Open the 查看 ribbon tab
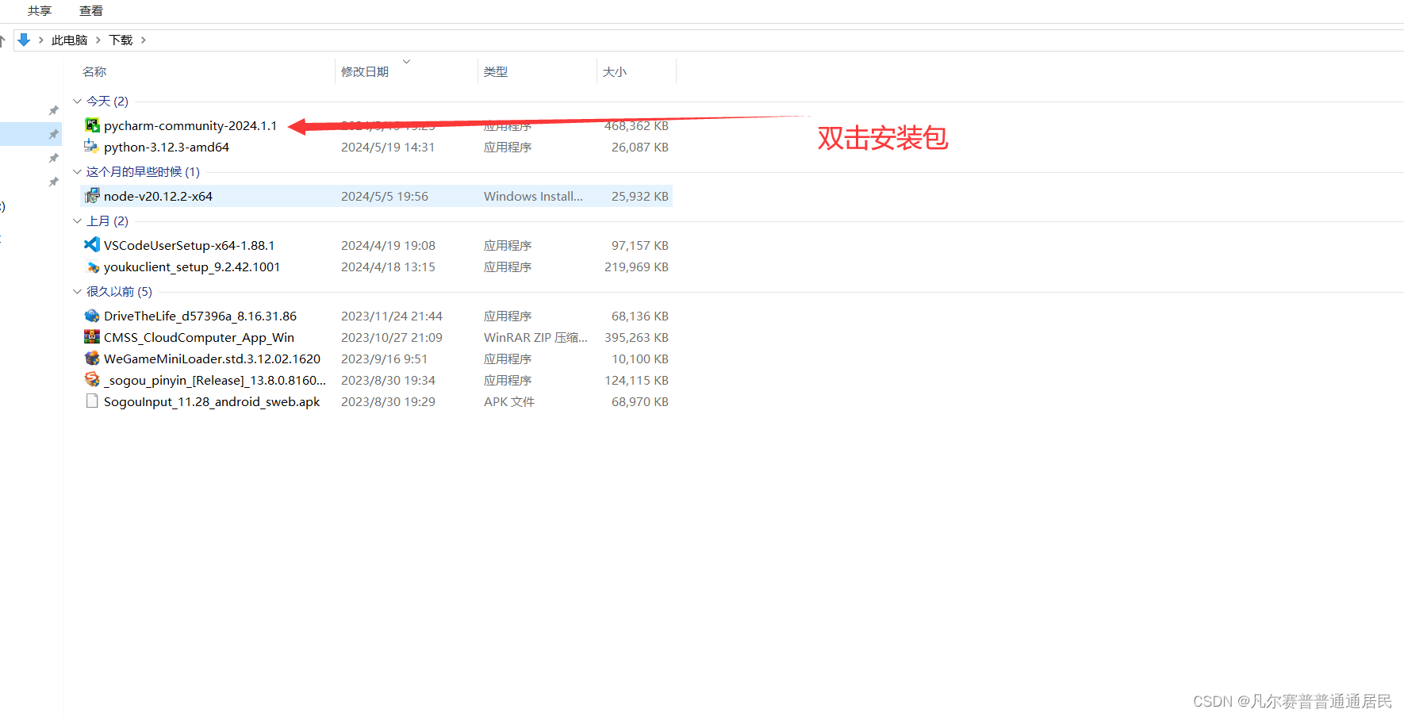Screen dimensions: 1404x717 pyautogui.click(x=91, y=11)
